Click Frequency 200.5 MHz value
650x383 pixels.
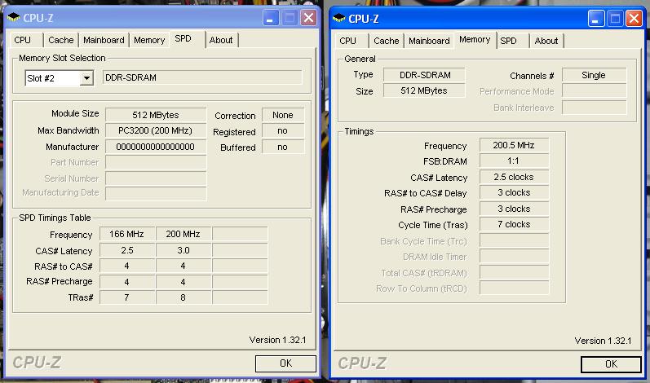[514, 145]
